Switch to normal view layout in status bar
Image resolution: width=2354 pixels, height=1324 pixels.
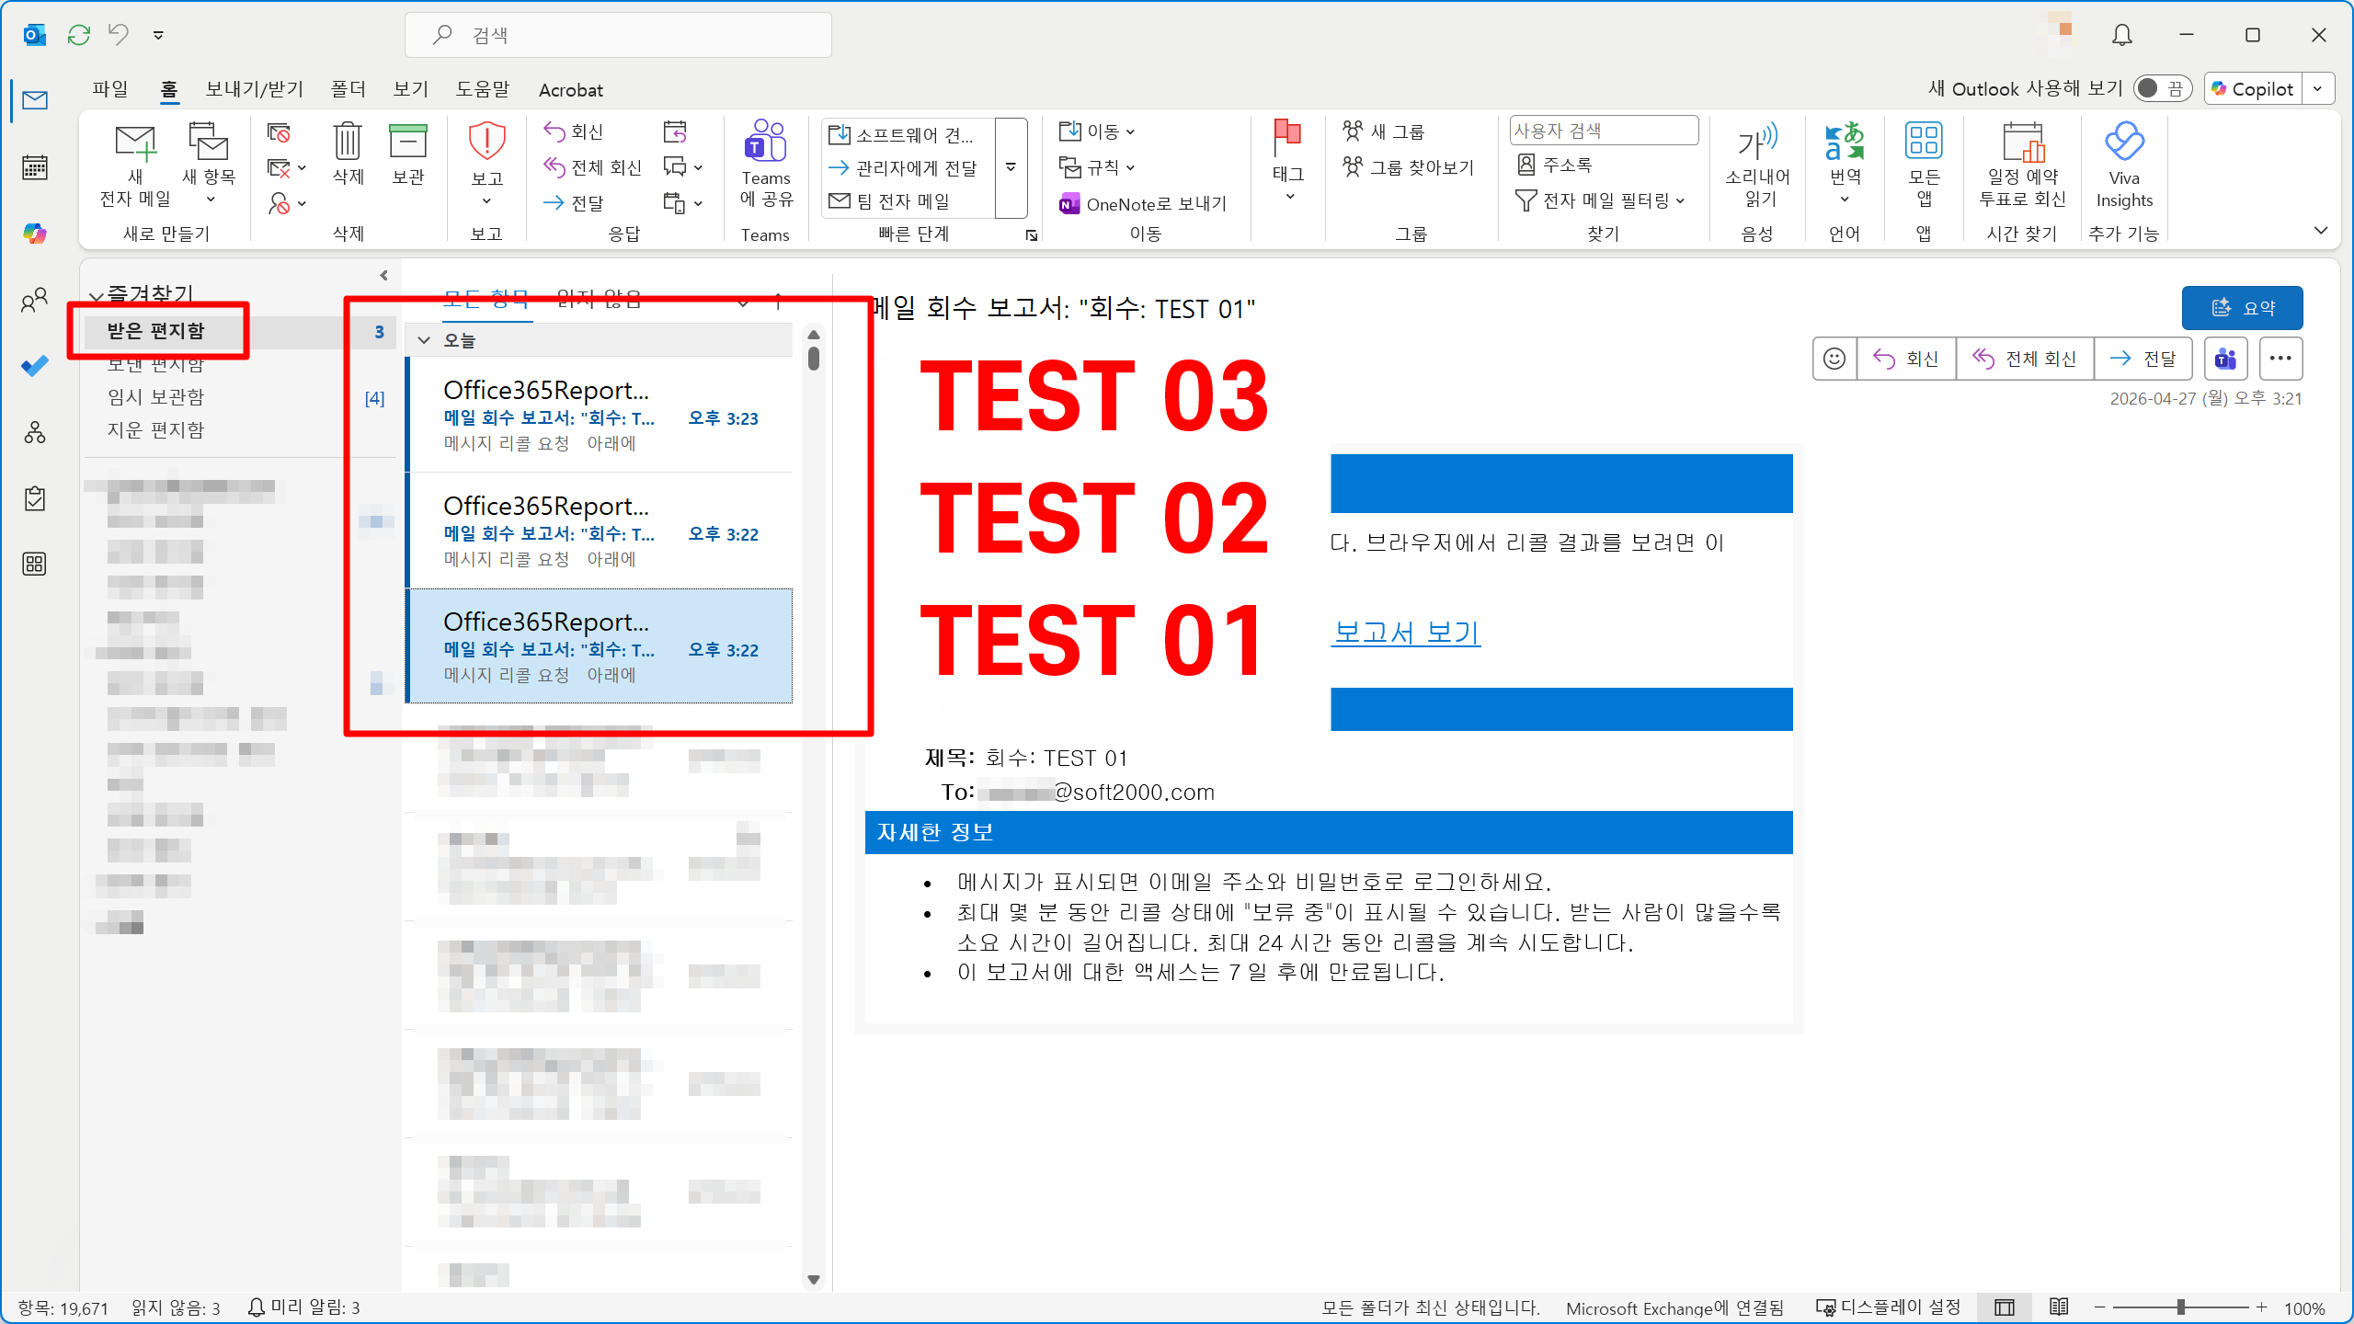tap(2005, 1307)
